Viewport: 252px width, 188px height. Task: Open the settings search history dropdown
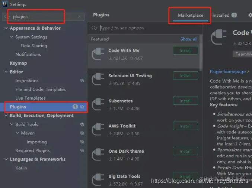click(7, 17)
